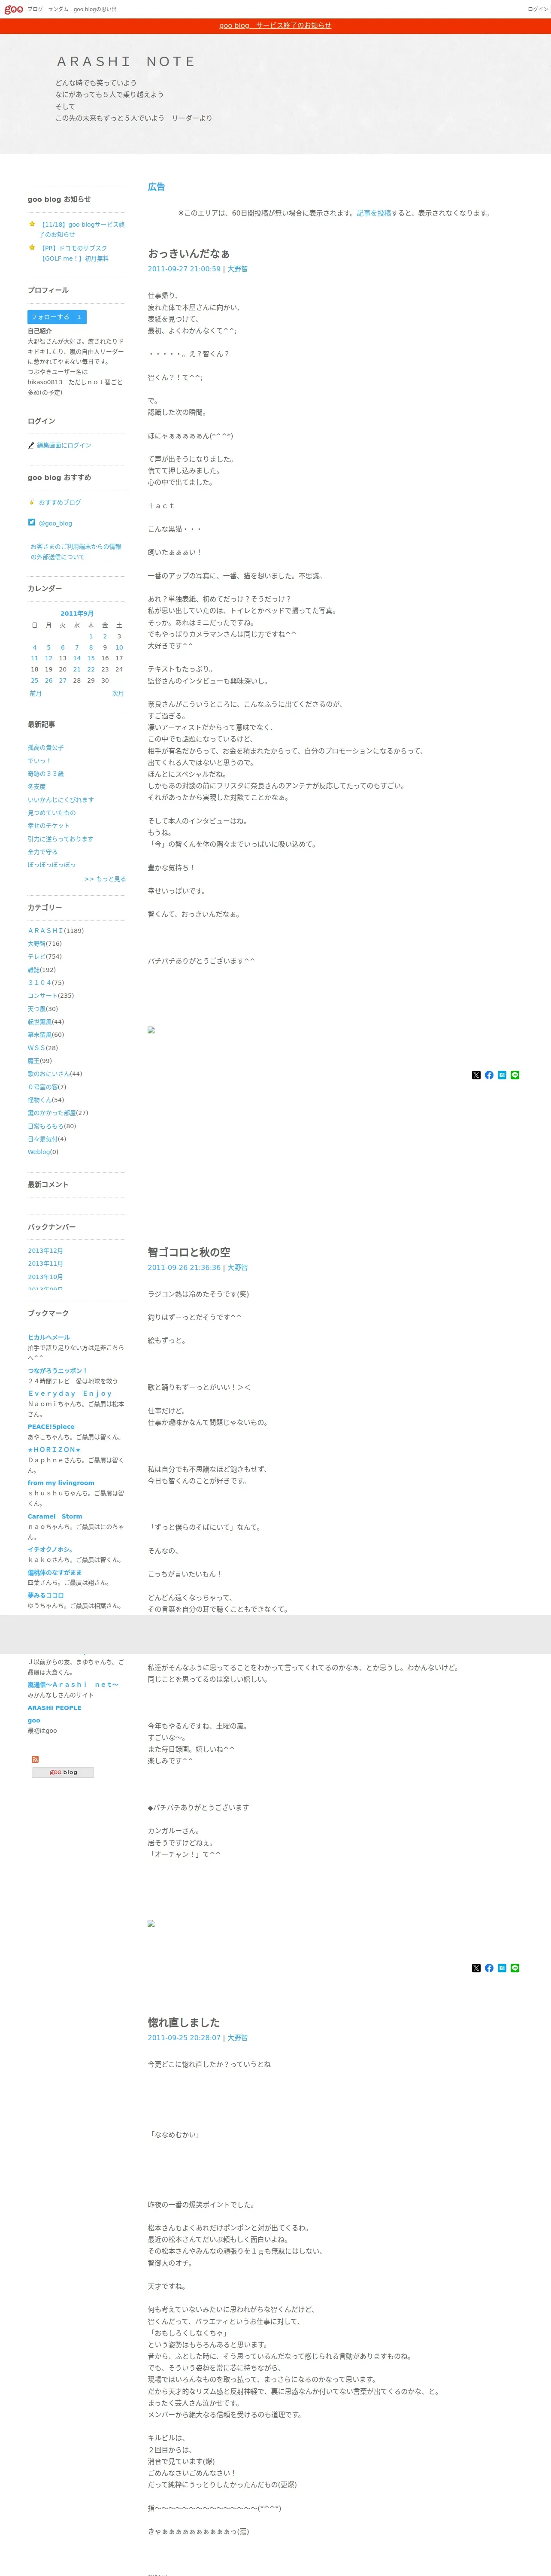Screen dimensions: 551x2576
Task: Share the おっきいんだなぁ post on X
Action: (476, 1075)
